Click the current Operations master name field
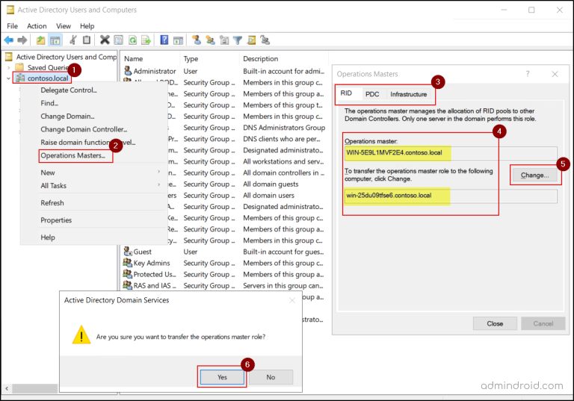Screen dimensions: 574x401 click(x=450, y=153)
